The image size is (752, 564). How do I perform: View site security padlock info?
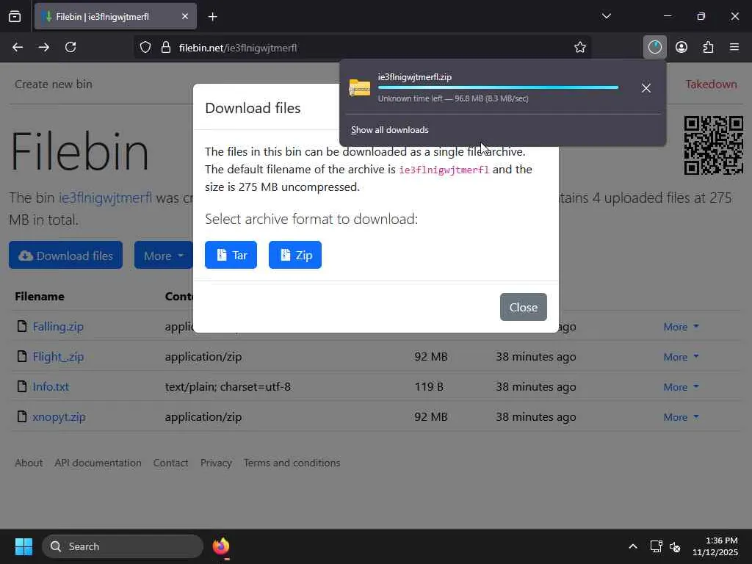165,47
